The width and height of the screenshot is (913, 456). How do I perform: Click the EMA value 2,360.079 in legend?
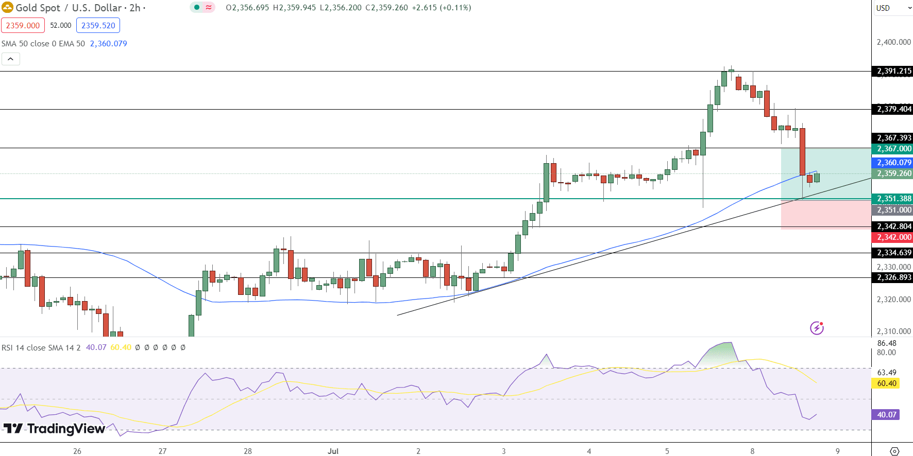[x=109, y=44]
